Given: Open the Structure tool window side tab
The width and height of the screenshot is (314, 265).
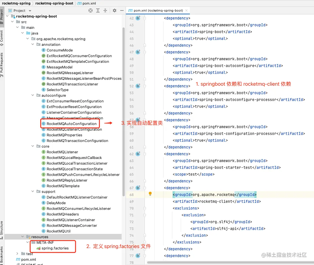Looking at the screenshot, I should click(2, 230).
